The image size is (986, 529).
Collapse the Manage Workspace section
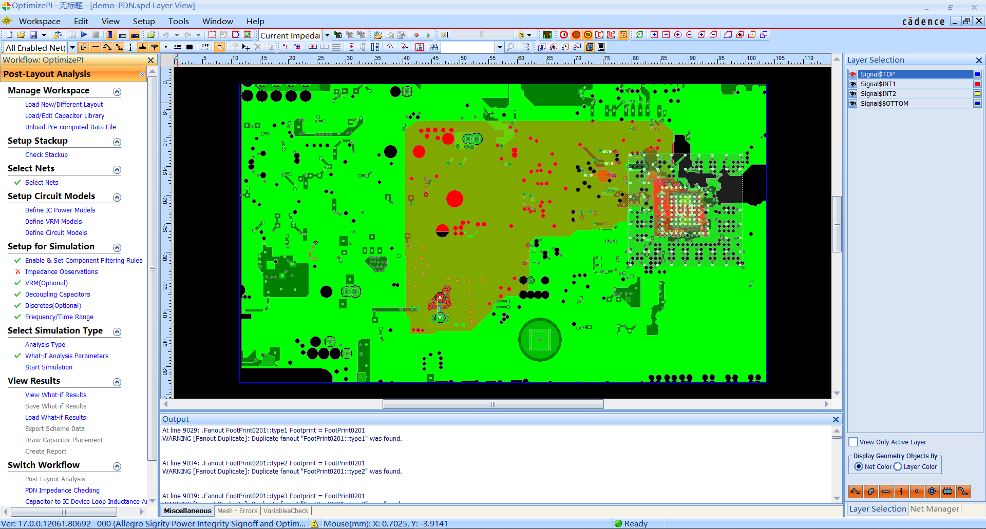click(x=117, y=92)
